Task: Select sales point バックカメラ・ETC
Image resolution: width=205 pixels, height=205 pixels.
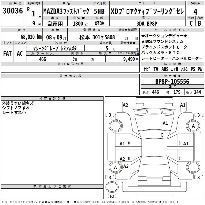Action: coord(160,53)
